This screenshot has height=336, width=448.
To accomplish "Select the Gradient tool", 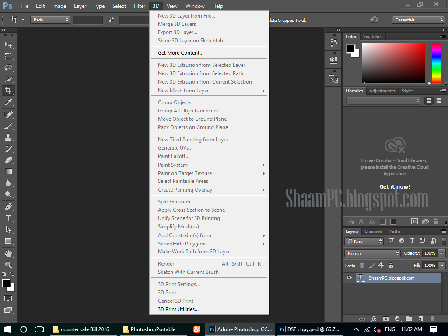I will pyautogui.click(x=8, y=171).
